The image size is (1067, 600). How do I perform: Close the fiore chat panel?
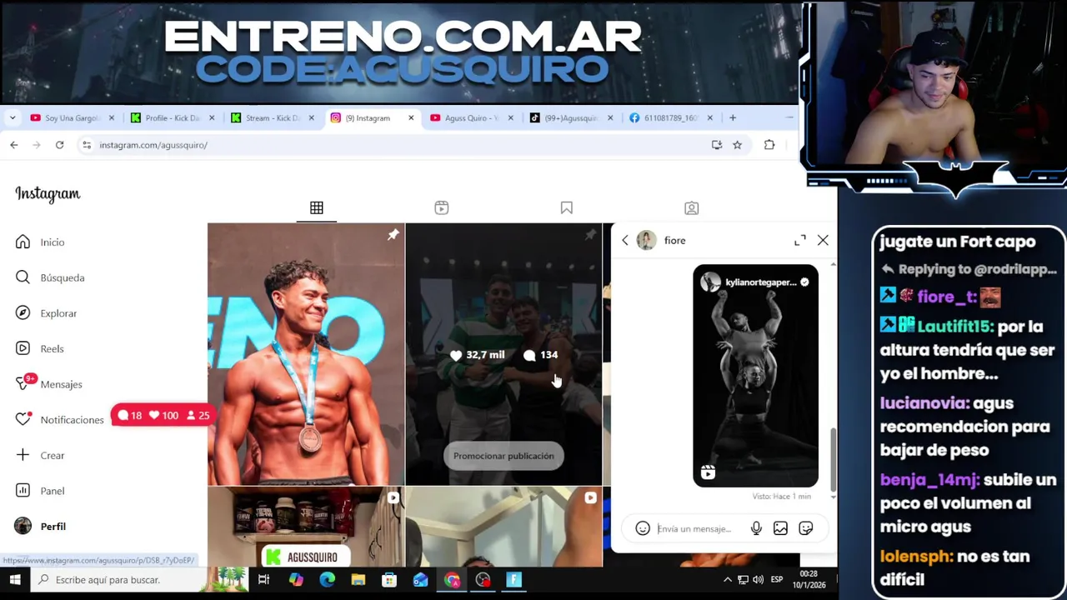click(823, 240)
